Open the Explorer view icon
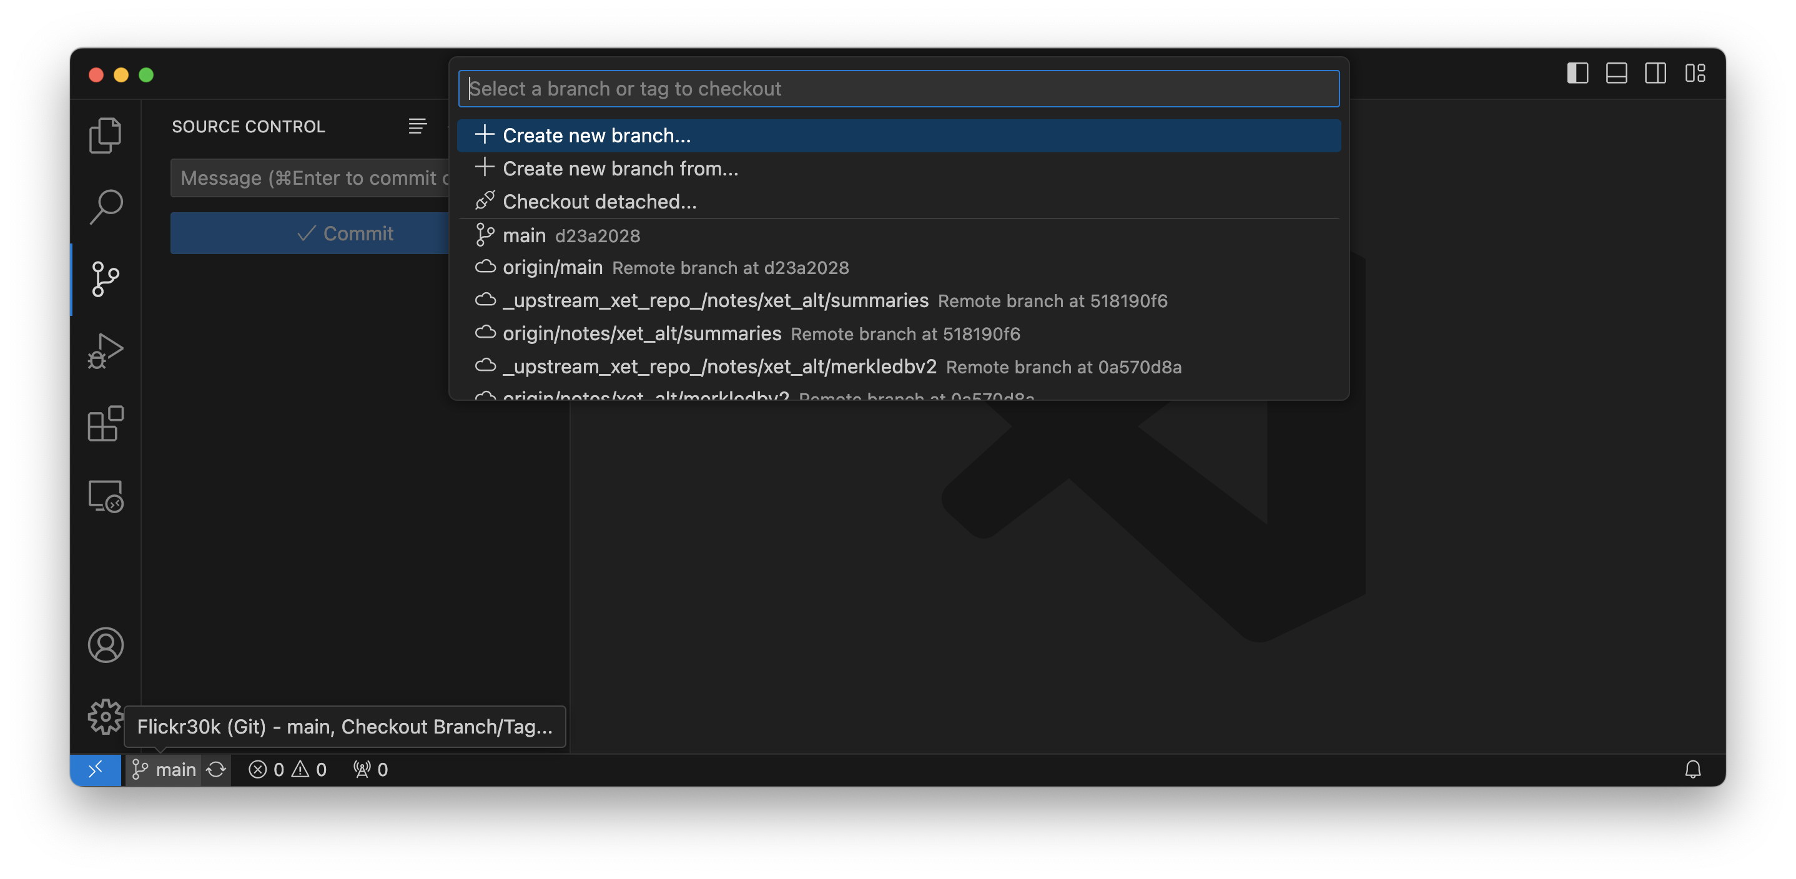1796x879 pixels. [106, 135]
